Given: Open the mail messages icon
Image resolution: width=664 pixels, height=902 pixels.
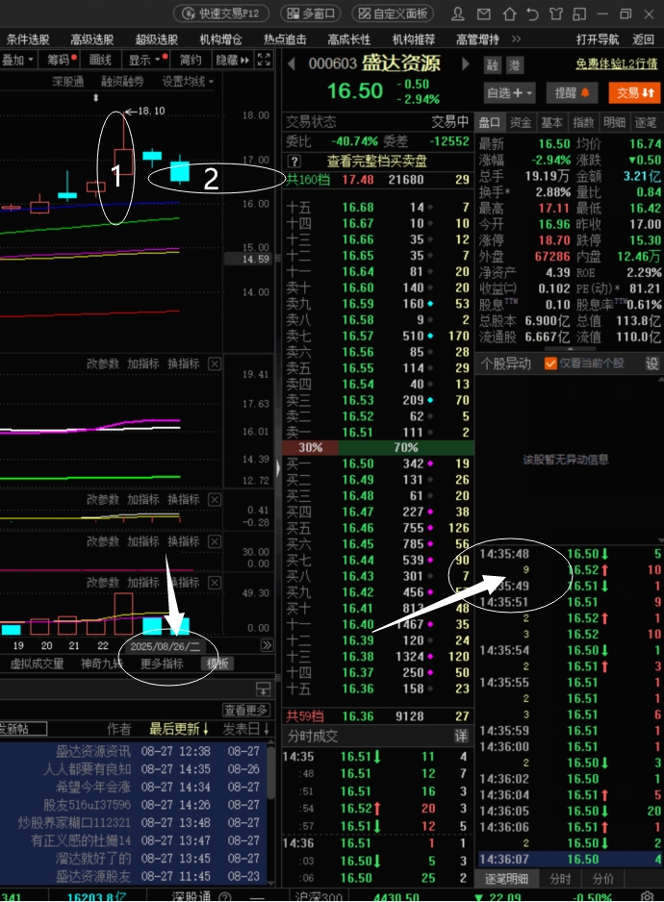Looking at the screenshot, I should point(484,13).
